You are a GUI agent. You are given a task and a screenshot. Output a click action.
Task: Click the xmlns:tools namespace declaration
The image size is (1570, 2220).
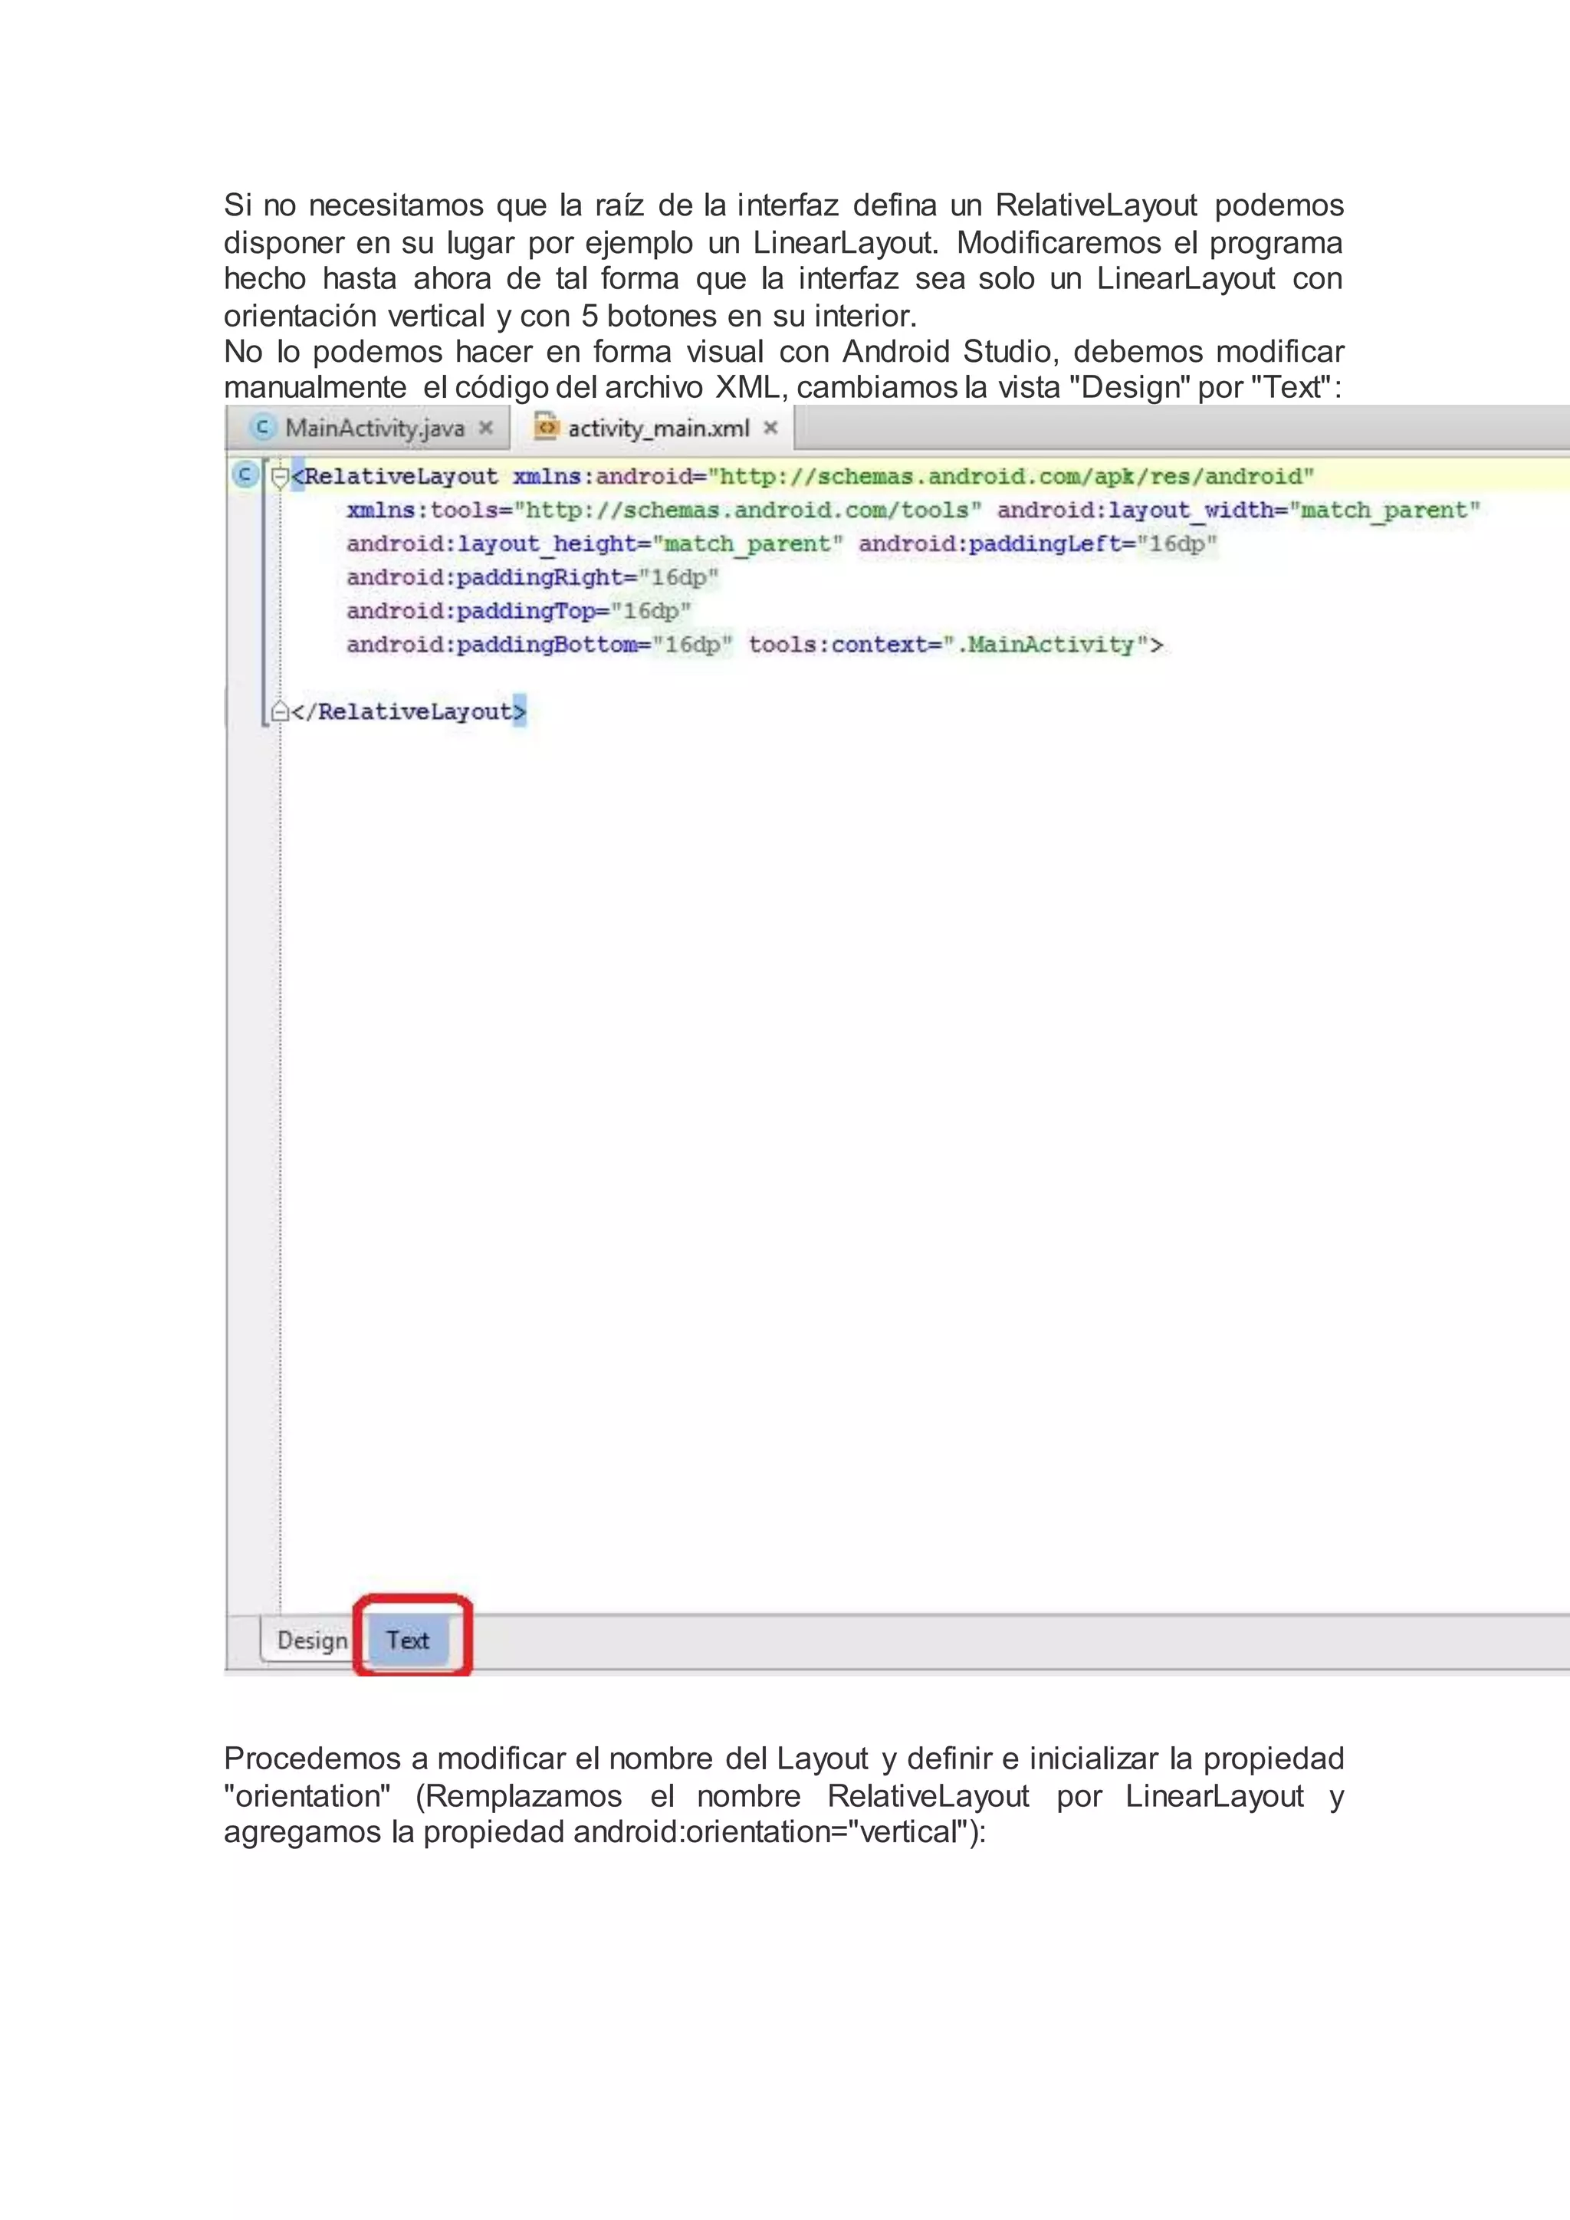tap(664, 511)
